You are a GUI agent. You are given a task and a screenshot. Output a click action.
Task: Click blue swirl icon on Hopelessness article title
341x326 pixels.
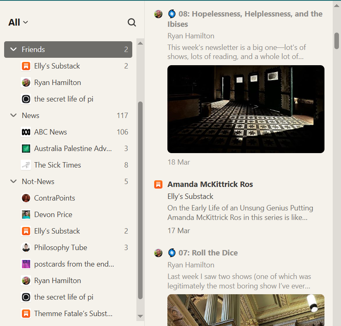tap(172, 14)
